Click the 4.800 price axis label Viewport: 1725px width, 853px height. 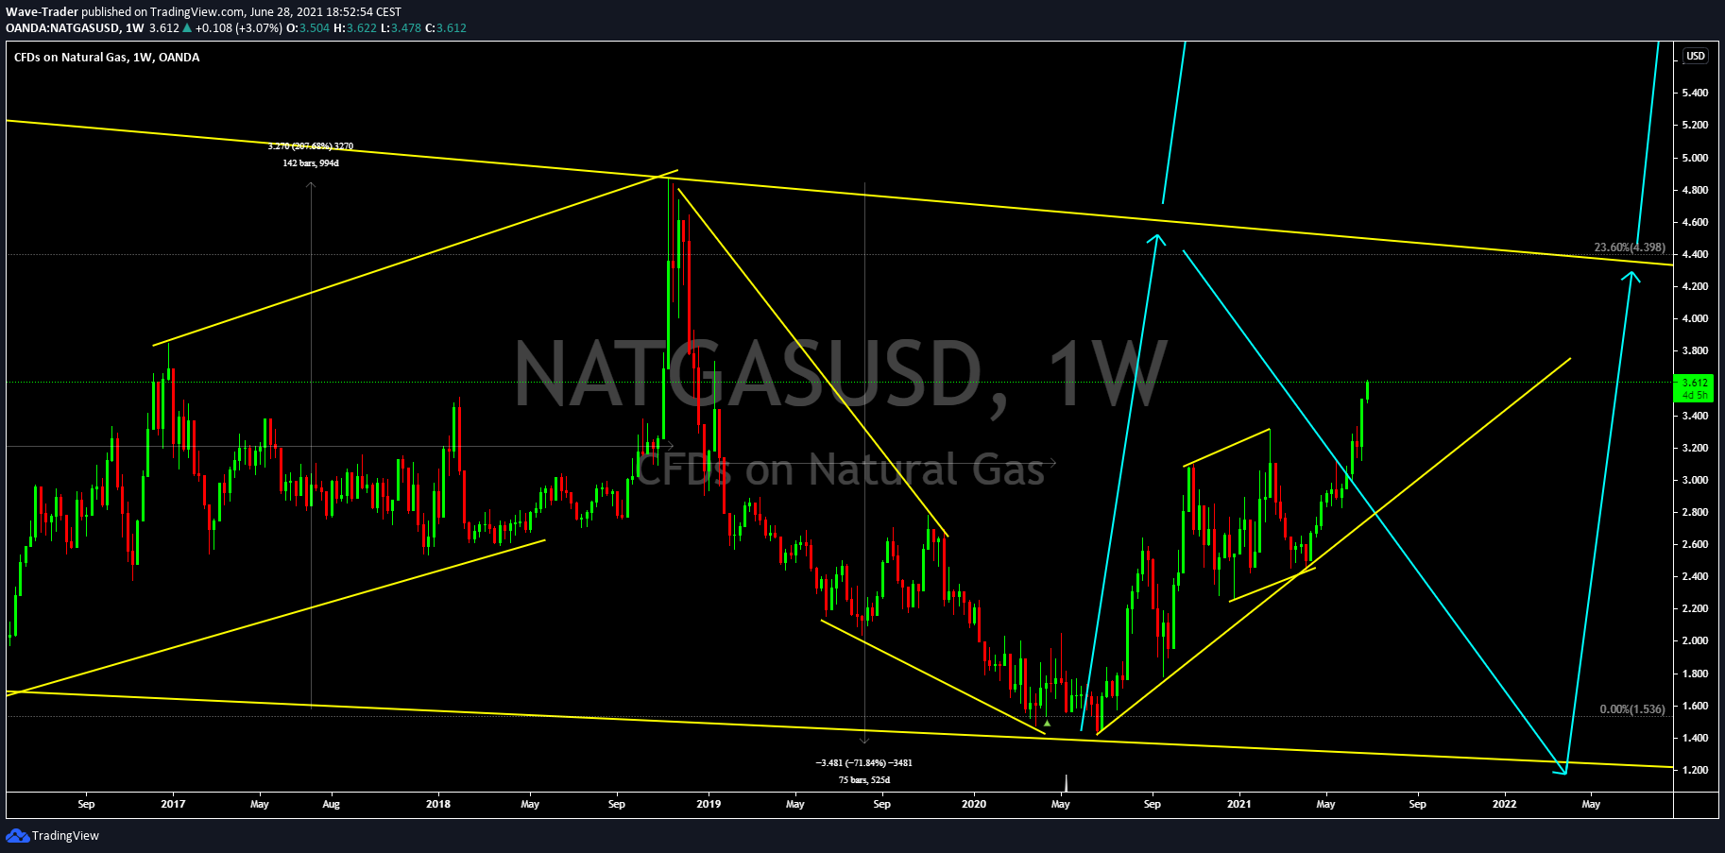coord(1695,190)
